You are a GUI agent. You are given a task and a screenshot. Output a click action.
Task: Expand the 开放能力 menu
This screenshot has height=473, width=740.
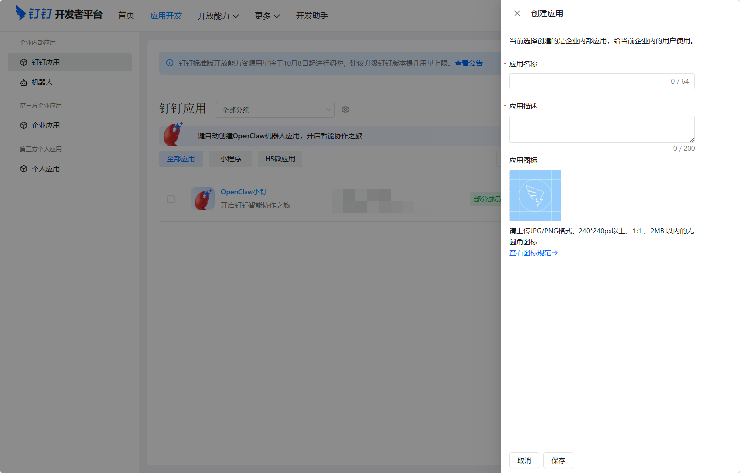pos(218,16)
